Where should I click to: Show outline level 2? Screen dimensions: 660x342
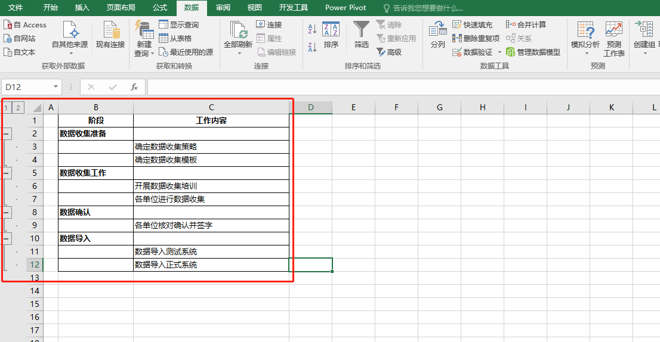tap(18, 108)
